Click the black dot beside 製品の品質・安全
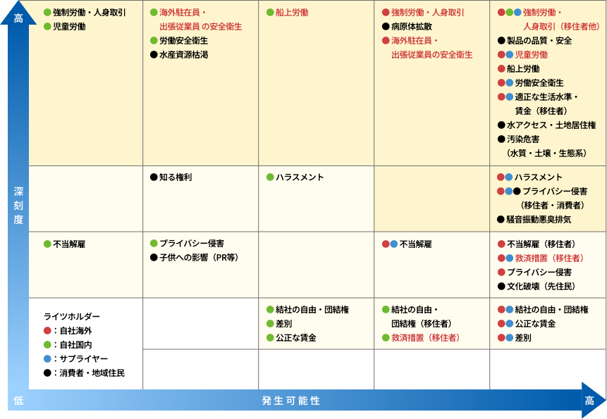607x419 pixels. click(501, 41)
